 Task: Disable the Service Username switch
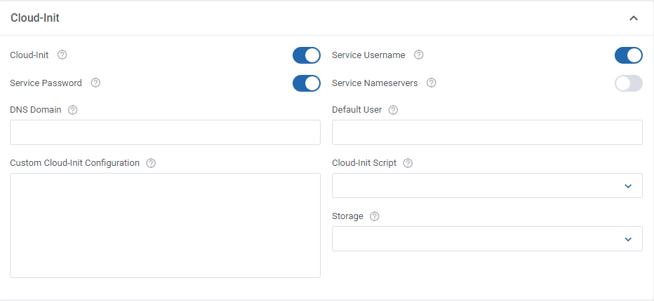click(x=629, y=55)
